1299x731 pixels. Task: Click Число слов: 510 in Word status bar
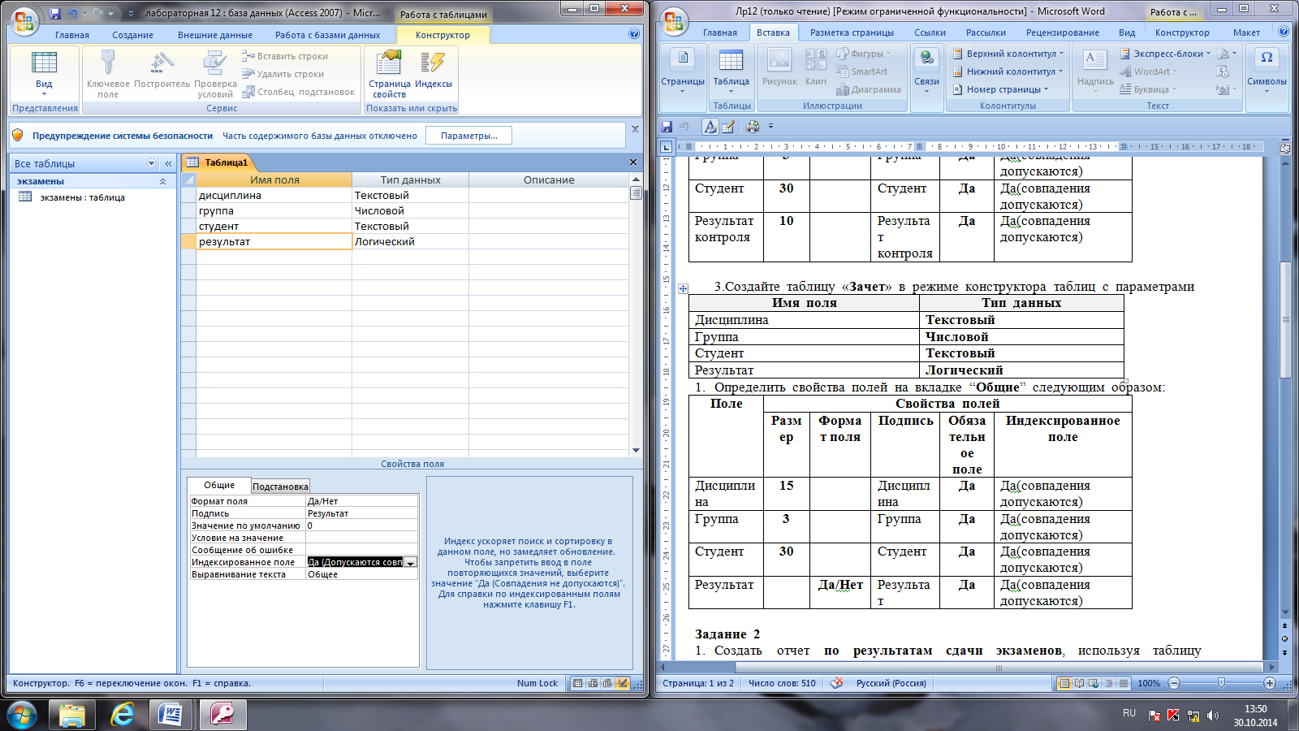click(x=782, y=683)
